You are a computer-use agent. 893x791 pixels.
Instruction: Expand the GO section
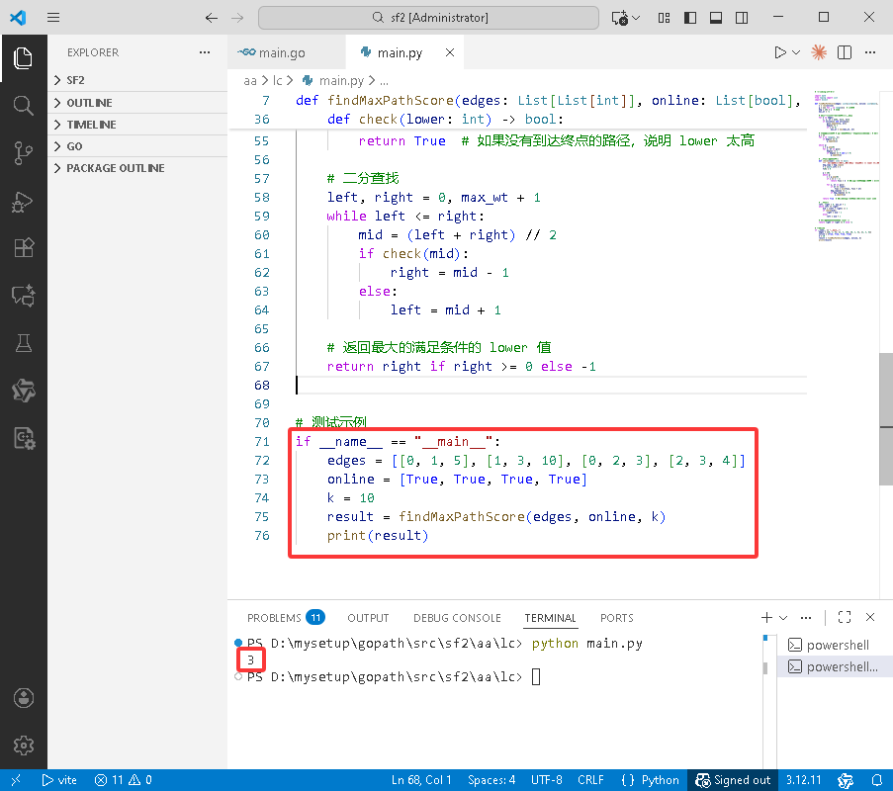pyautogui.click(x=137, y=146)
